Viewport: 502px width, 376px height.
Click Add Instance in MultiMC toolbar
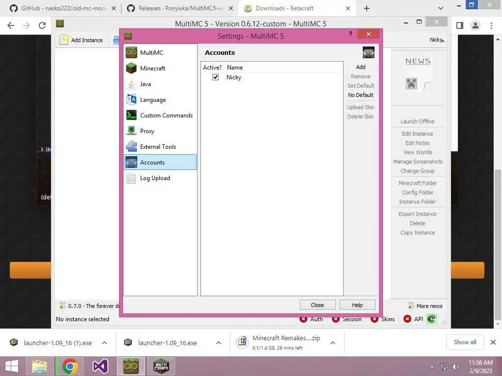tap(82, 40)
